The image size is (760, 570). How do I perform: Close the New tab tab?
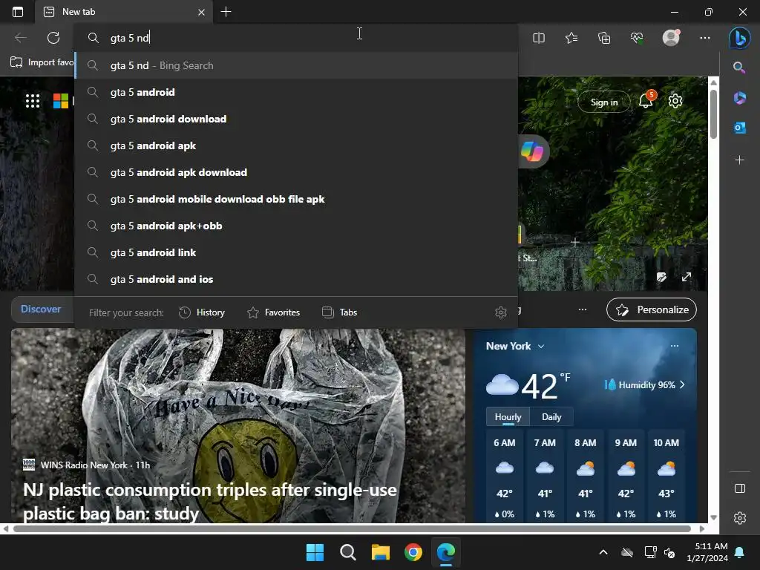coord(201,12)
